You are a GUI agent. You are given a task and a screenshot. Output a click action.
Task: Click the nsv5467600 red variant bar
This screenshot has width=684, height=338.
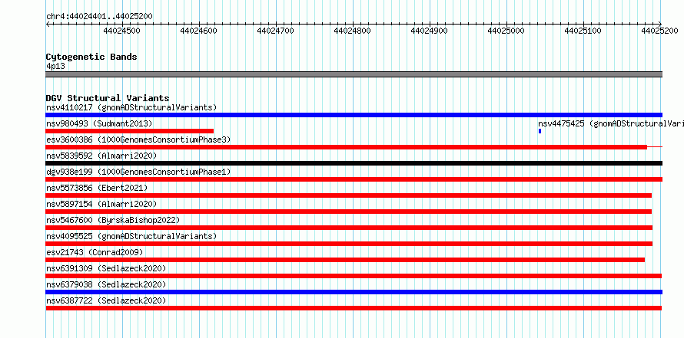[x=349, y=228]
